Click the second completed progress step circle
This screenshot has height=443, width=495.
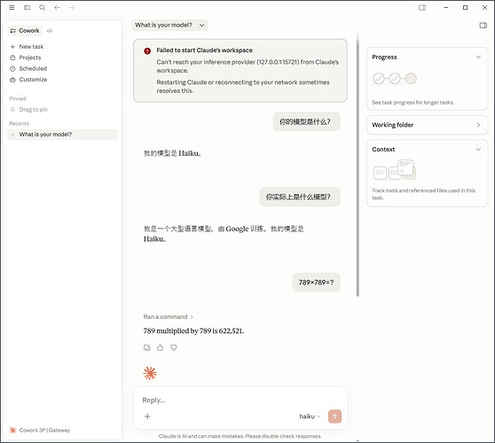(x=395, y=79)
